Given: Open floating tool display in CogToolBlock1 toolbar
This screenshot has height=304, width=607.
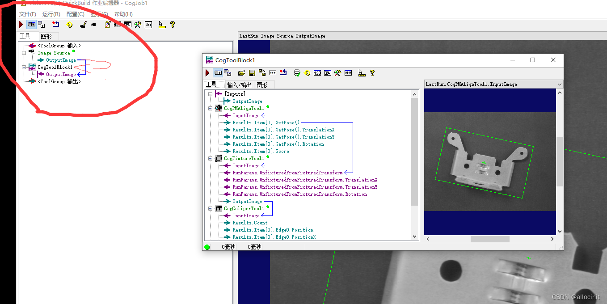Looking at the screenshot, I should click(228, 73).
